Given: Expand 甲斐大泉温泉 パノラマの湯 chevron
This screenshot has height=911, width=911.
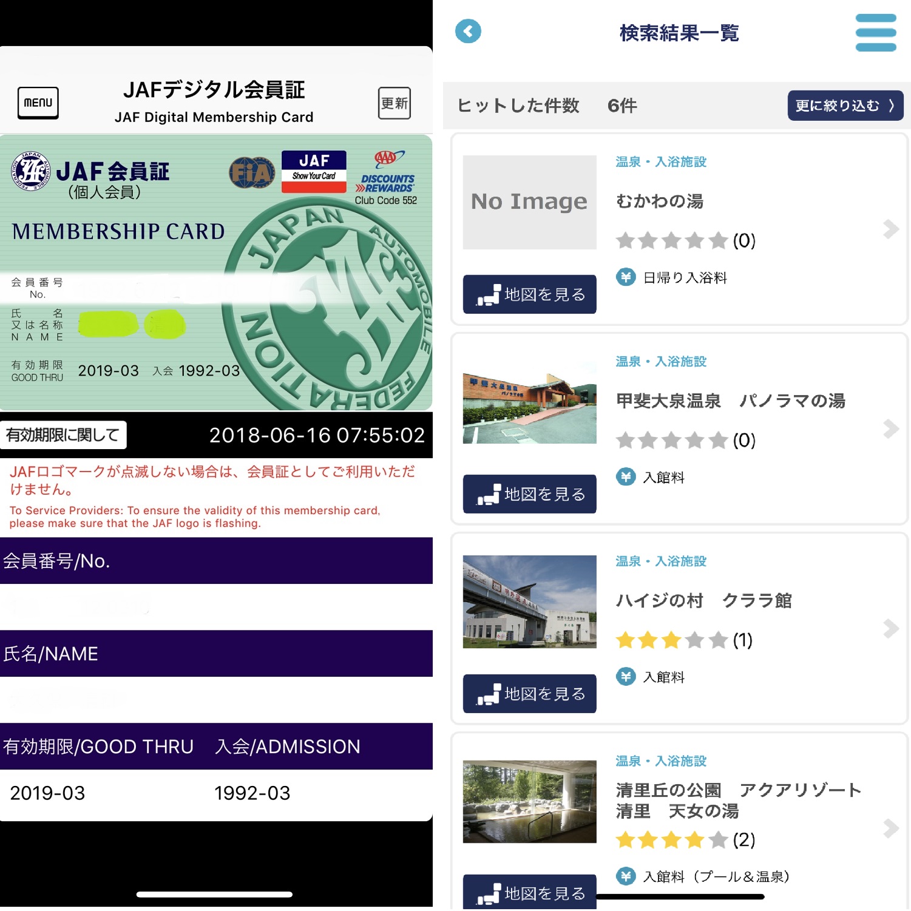Looking at the screenshot, I should pos(890,428).
